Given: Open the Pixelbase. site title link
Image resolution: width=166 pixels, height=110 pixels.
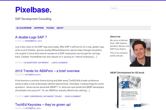Looking at the screenshot, I should [33, 10].
